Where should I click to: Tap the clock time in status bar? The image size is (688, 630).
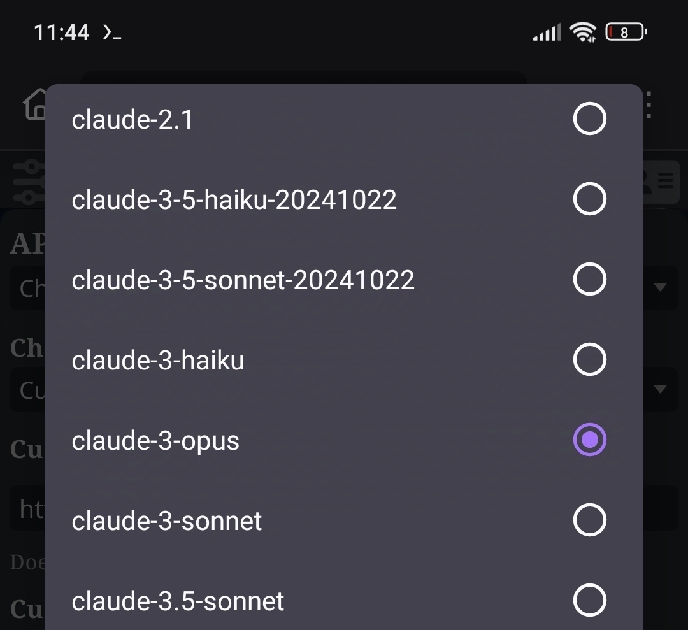61,32
